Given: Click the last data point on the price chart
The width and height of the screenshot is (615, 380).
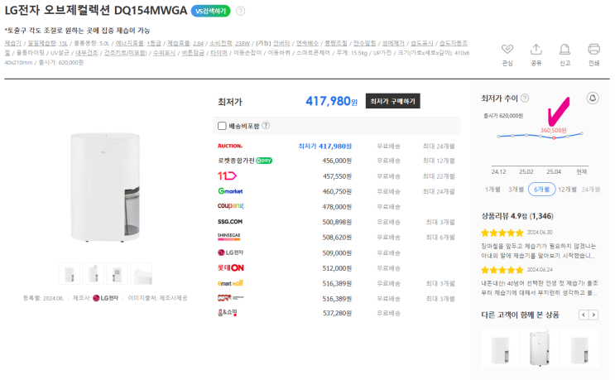Looking at the screenshot, I should tap(581, 133).
